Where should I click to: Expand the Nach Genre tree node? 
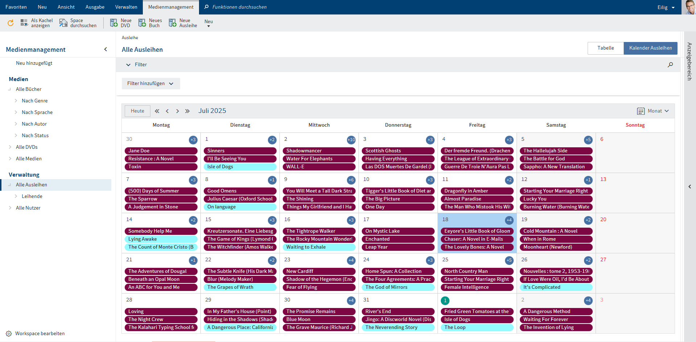[16, 101]
